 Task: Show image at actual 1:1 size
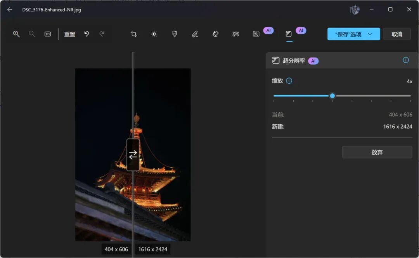coord(48,34)
